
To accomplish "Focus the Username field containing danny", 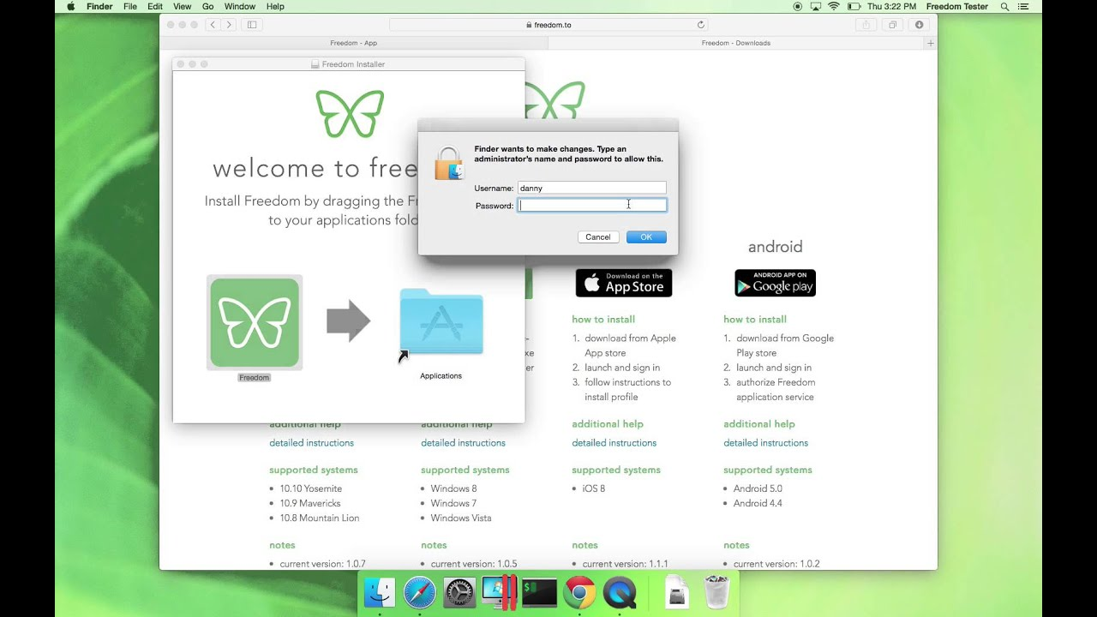I will tap(591, 188).
